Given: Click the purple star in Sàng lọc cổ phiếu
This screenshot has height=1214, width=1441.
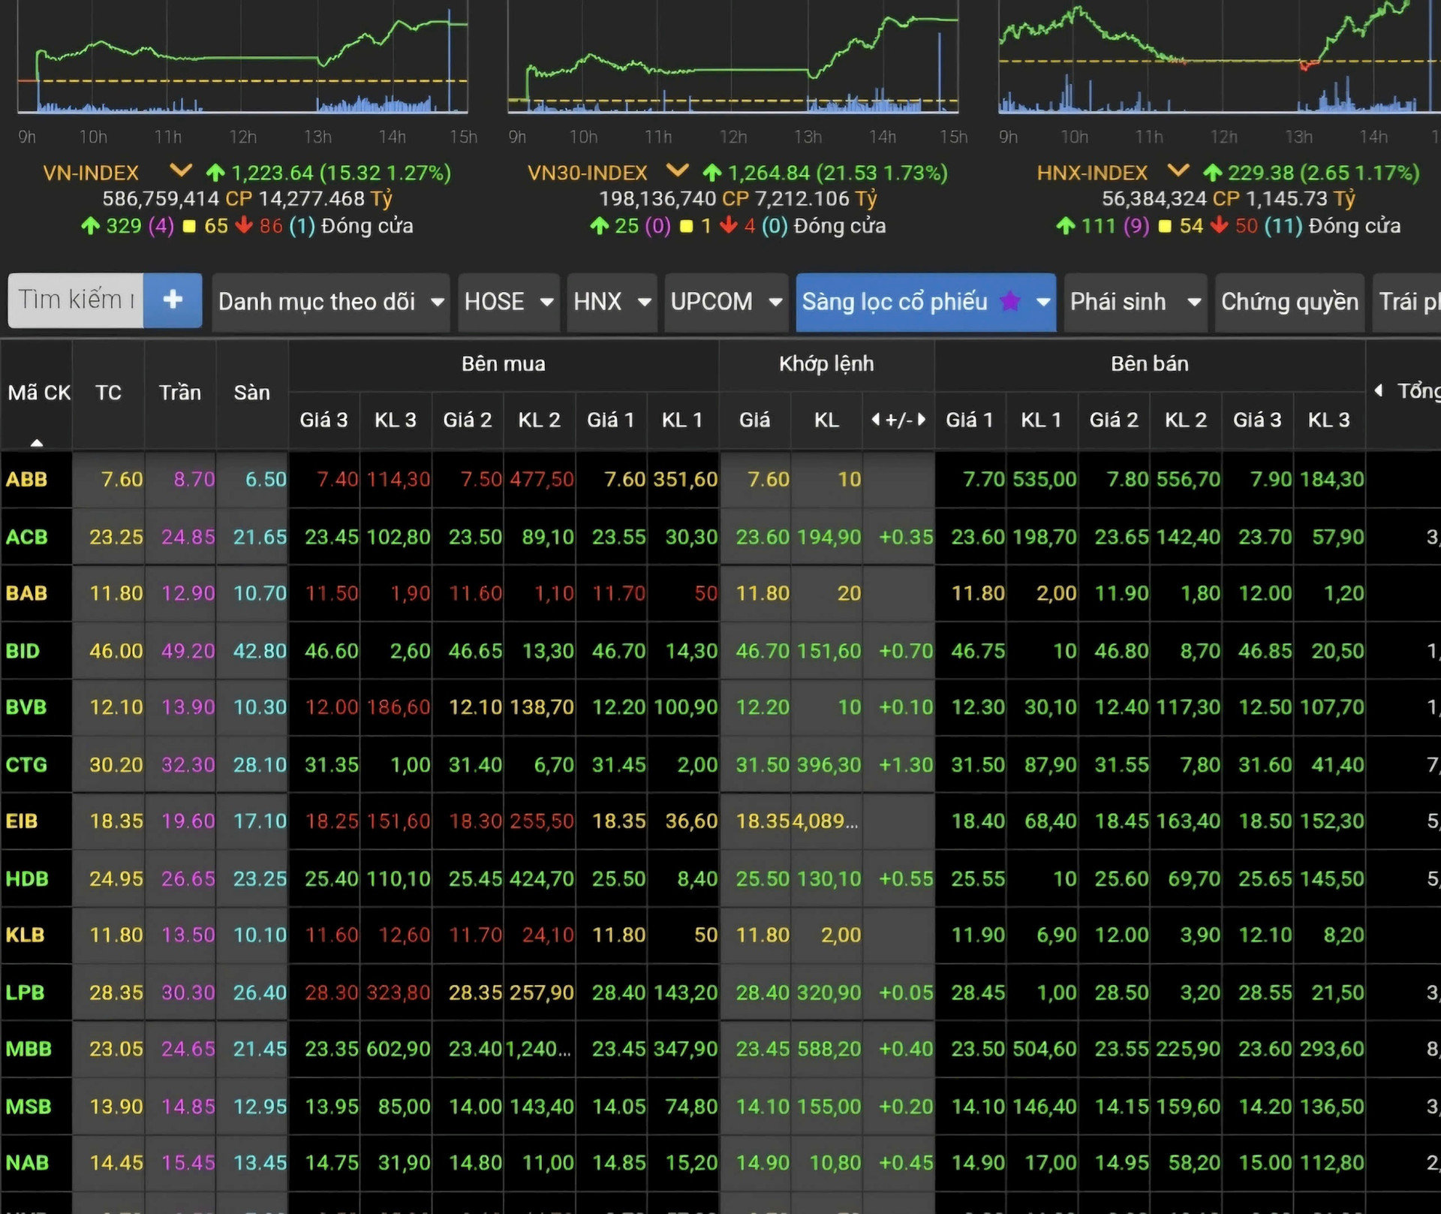Looking at the screenshot, I should 1010,301.
